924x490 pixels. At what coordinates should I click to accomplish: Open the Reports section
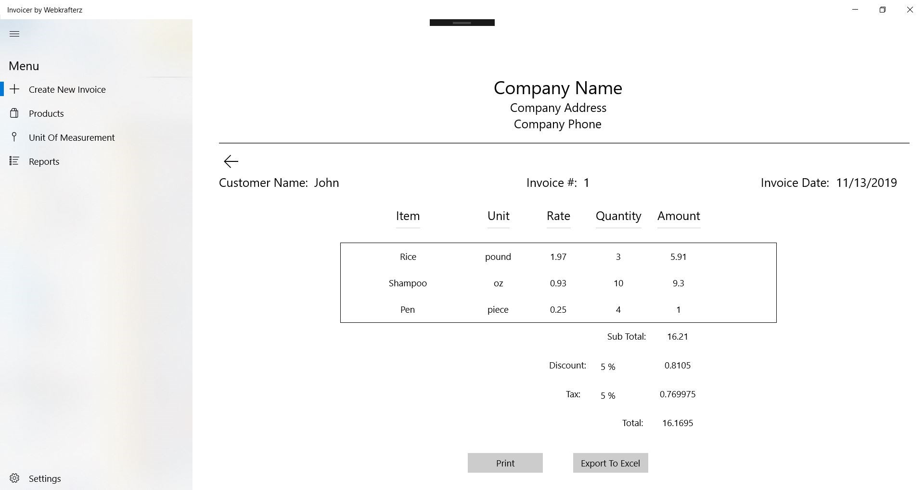pos(44,162)
